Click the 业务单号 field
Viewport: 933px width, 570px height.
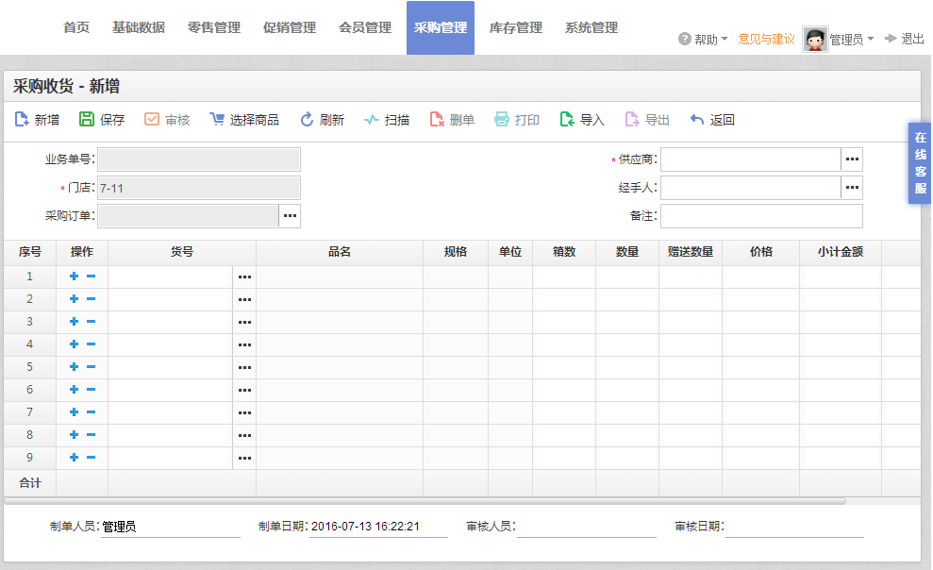click(x=199, y=159)
